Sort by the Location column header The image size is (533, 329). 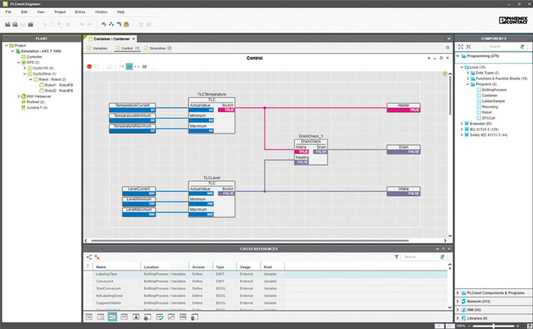[151, 267]
